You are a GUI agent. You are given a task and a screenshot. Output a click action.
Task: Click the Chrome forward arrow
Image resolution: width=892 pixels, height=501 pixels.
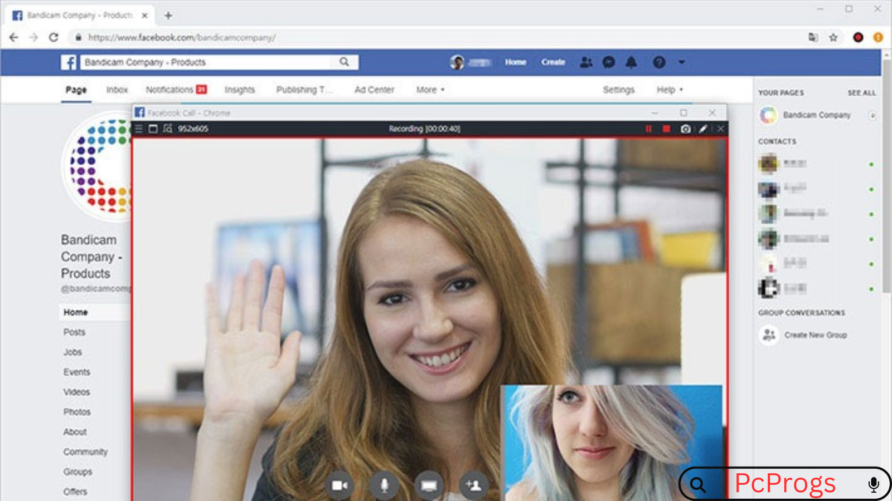click(33, 37)
